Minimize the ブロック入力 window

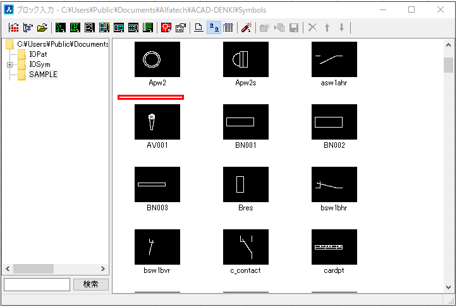(x=383, y=9)
